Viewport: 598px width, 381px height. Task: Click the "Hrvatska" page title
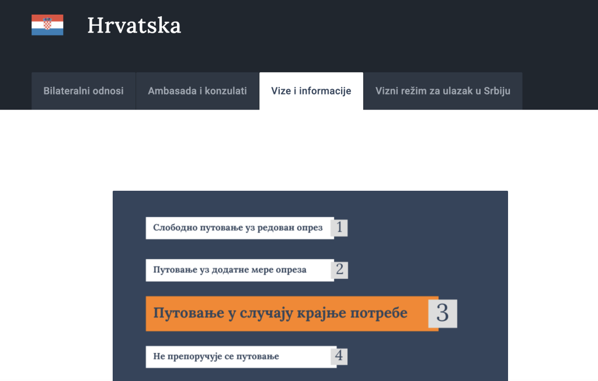pos(134,25)
